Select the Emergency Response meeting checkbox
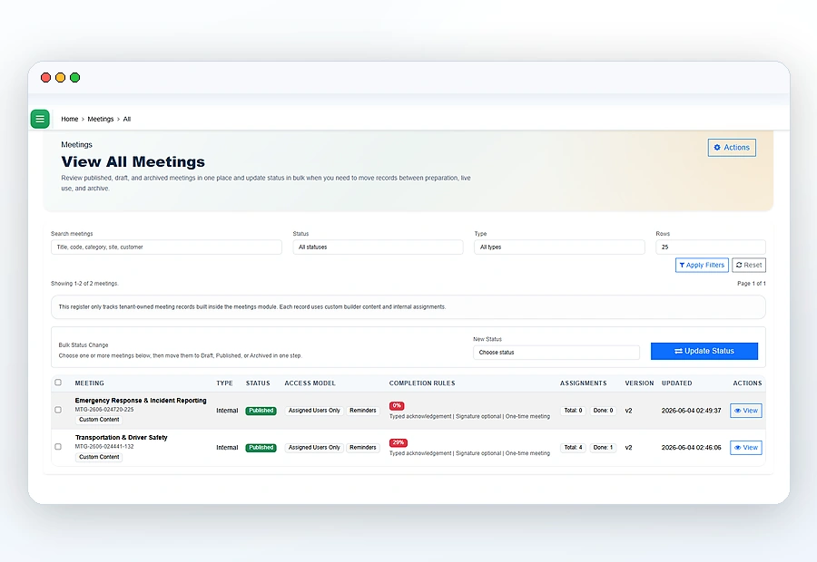This screenshot has width=817, height=562. point(58,410)
